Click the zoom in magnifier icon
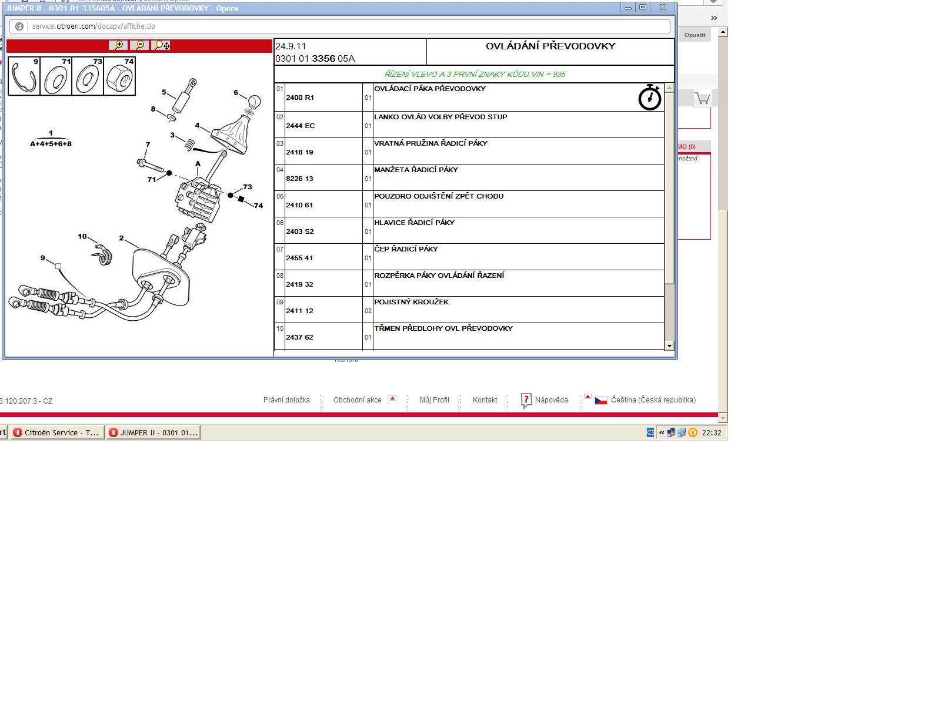Screen dimensions: 941x705 click(x=118, y=46)
